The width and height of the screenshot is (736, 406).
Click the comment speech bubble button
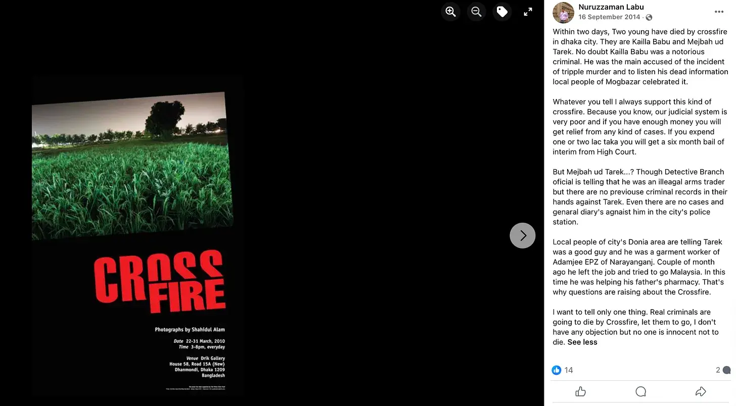click(x=640, y=391)
